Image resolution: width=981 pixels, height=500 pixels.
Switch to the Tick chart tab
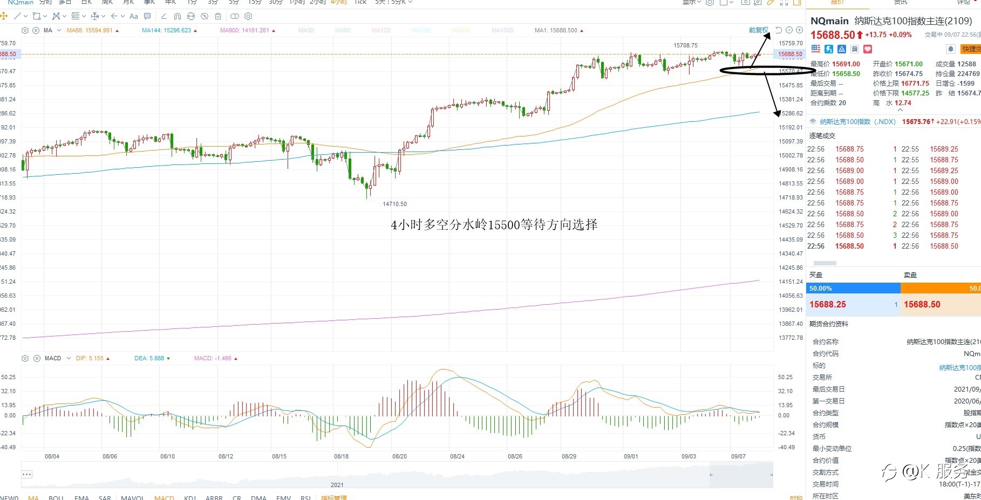[360, 2]
